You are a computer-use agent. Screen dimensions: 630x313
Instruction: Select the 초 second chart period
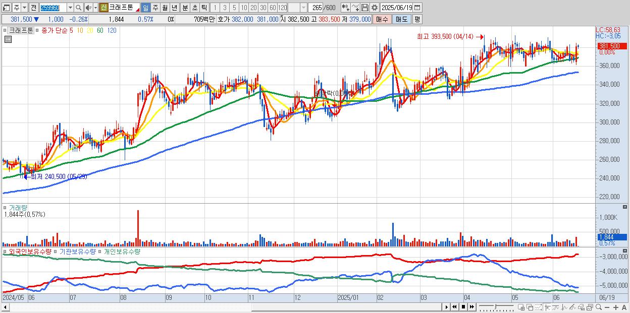[194, 8]
